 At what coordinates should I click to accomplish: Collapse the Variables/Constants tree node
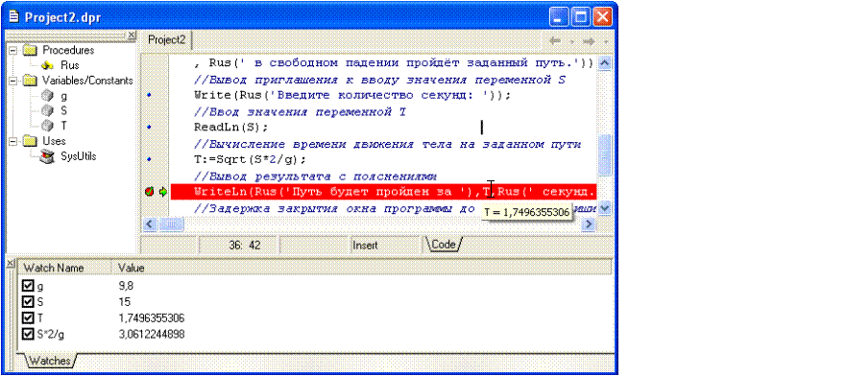tap(12, 81)
